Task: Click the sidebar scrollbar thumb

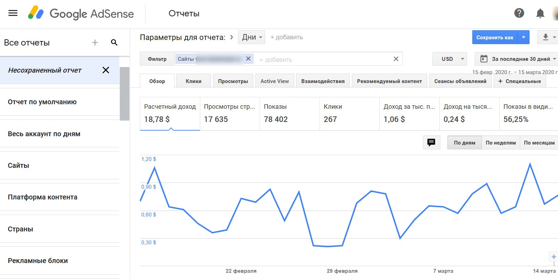Action: tap(125, 94)
